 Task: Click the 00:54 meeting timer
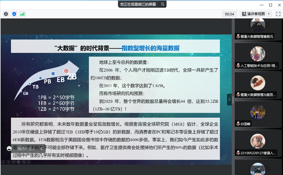pos(229,14)
